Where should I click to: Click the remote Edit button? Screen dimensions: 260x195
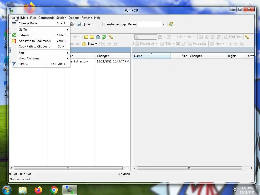click(x=166, y=44)
